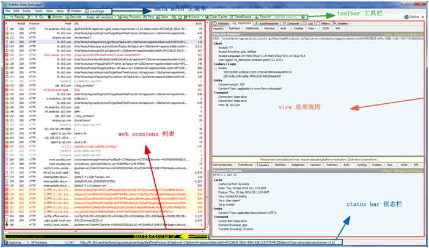The image size is (429, 248).
Task: Switch to the Log tab
Action: pyautogui.click(x=309, y=23)
